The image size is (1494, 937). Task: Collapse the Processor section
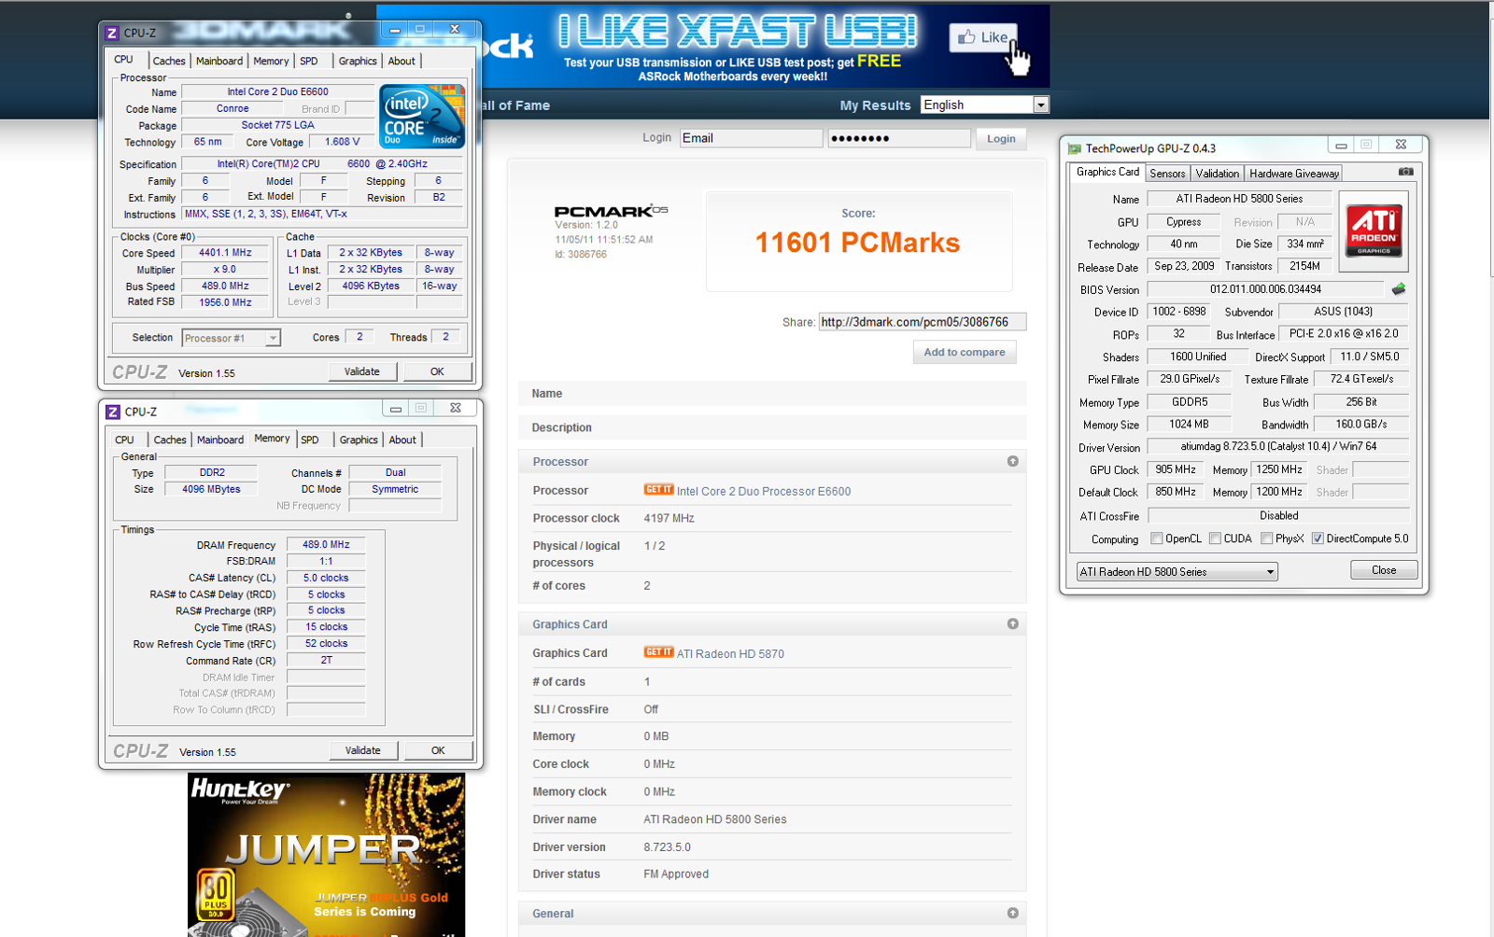coord(1012,461)
